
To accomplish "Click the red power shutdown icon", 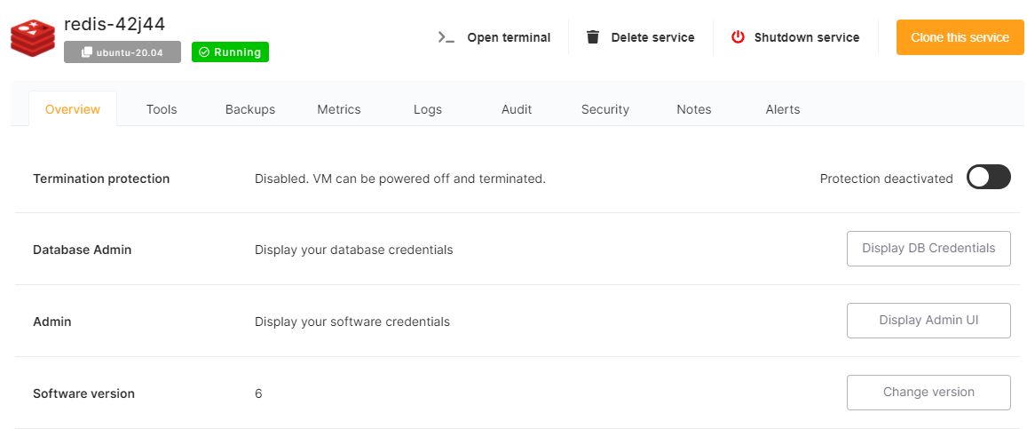I will (738, 37).
